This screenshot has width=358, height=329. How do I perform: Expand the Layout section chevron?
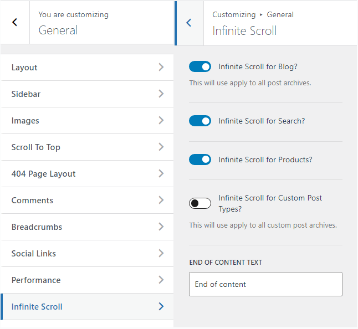point(161,68)
